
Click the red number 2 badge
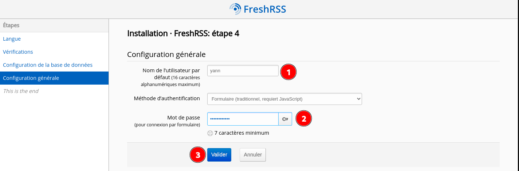pyautogui.click(x=304, y=118)
